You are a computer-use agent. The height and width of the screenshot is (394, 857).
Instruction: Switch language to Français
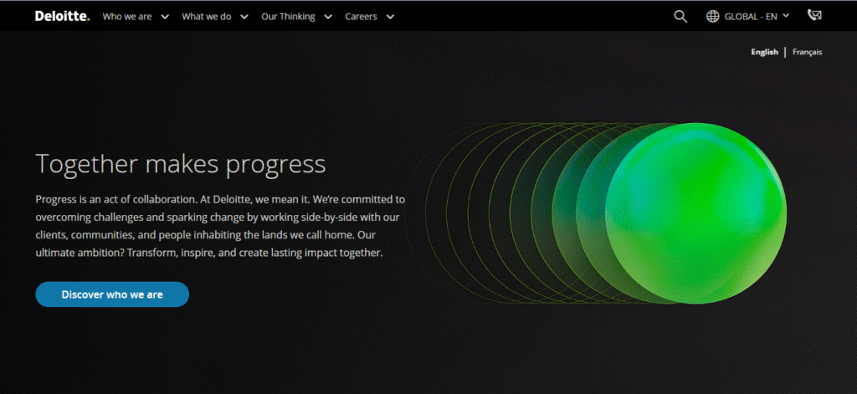[808, 52]
